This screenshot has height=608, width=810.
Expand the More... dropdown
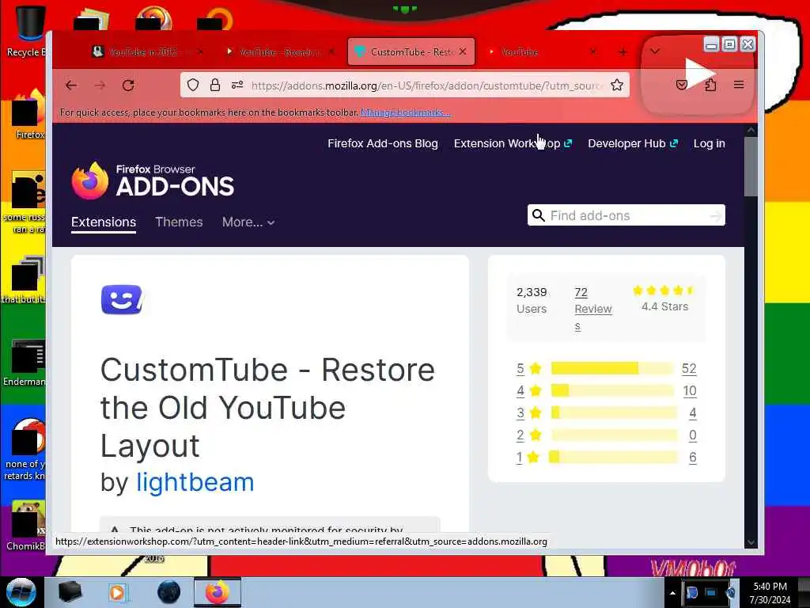pyautogui.click(x=248, y=222)
